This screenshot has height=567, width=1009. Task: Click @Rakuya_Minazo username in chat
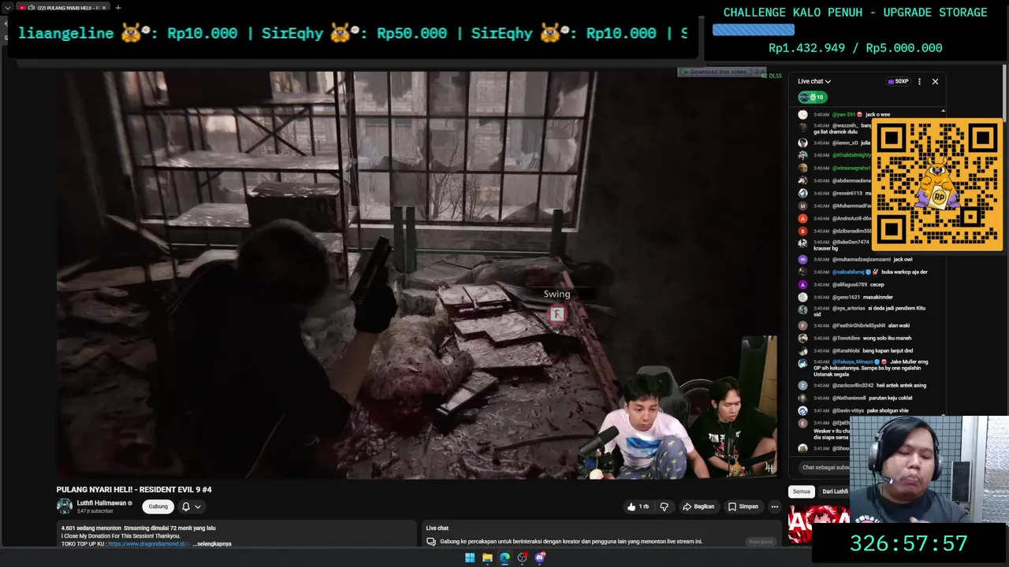coord(852,361)
